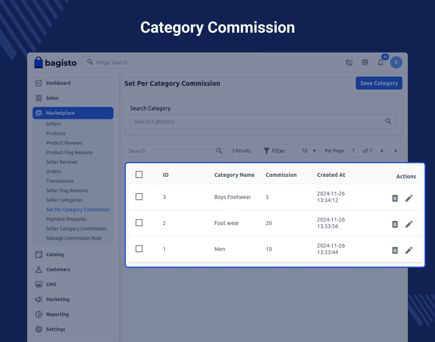Open notifications bell with 43 badge
This screenshot has height=342, width=435.
[x=381, y=63]
